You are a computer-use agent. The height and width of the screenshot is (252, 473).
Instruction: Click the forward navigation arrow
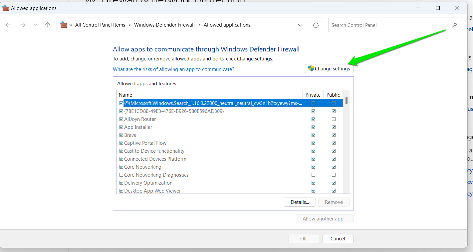22,25
